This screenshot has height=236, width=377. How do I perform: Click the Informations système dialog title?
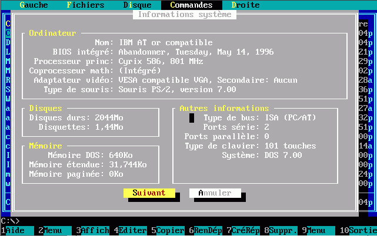pyautogui.click(x=184, y=14)
